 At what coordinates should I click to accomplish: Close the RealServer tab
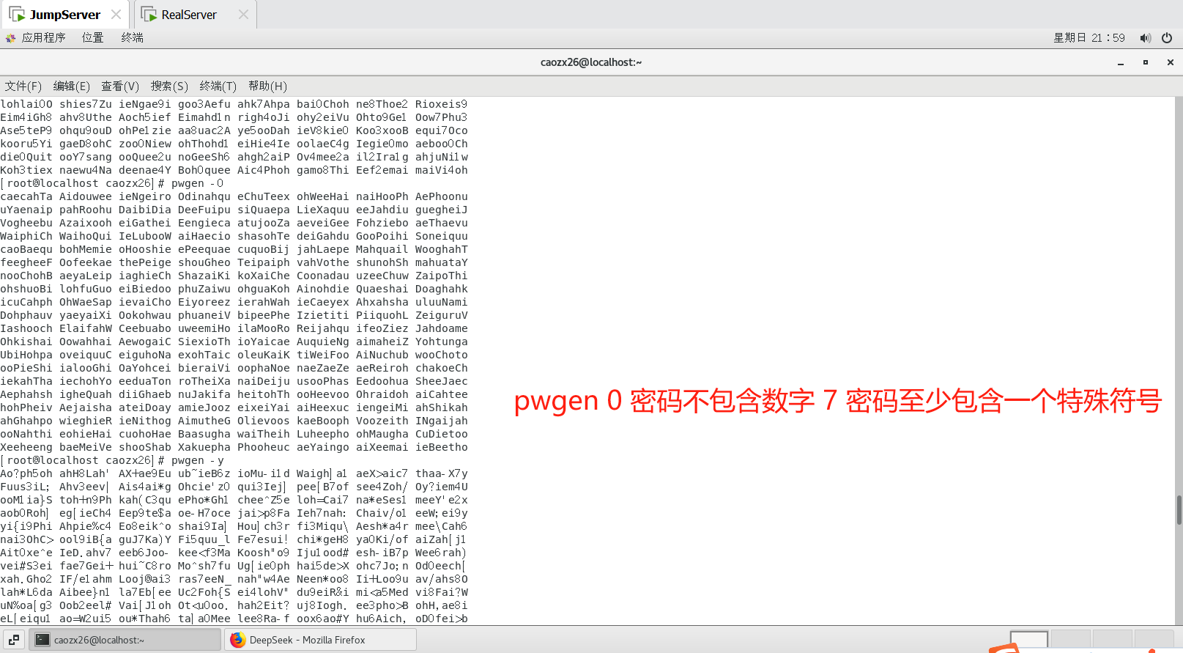tap(243, 15)
